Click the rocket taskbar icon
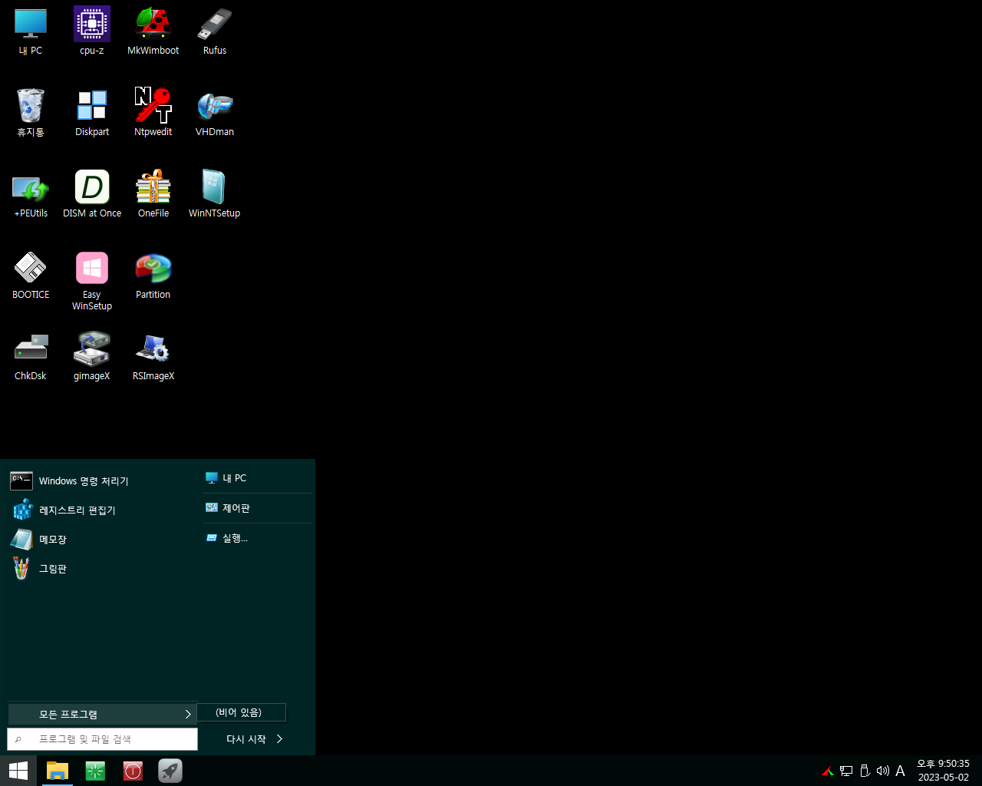 (170, 771)
